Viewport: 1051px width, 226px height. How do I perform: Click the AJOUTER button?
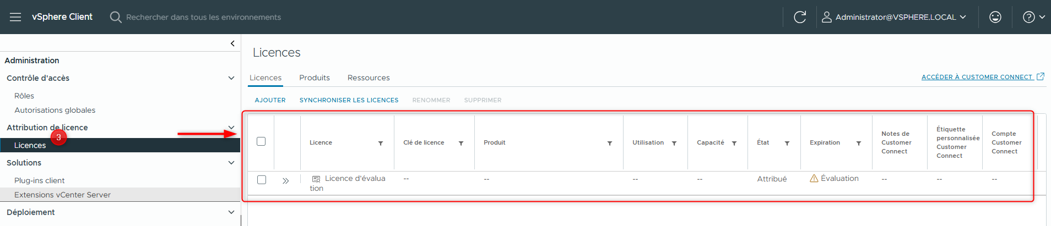pyautogui.click(x=270, y=100)
